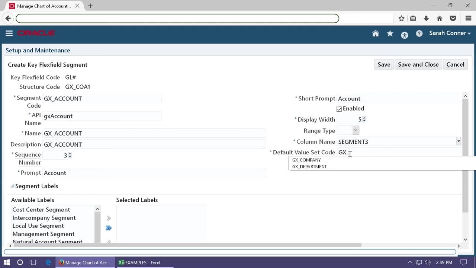
Task: Go to Oracle Home icon
Action: 376,33
